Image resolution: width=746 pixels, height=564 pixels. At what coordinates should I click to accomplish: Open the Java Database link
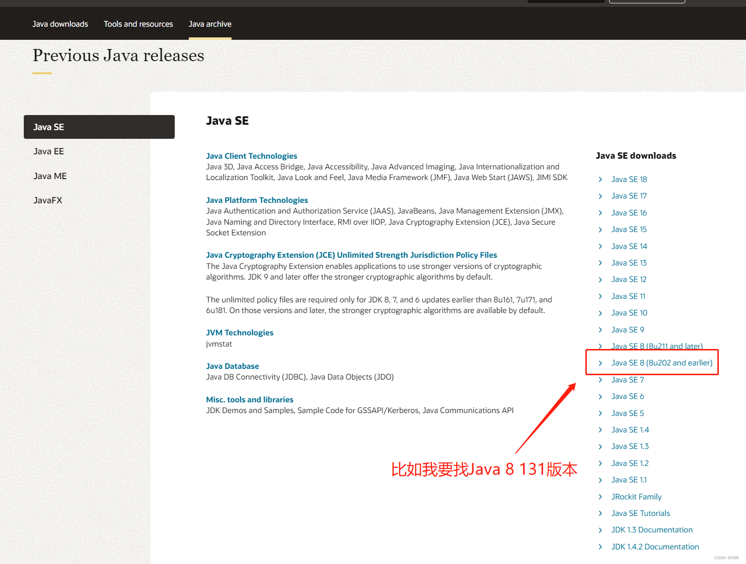(232, 366)
